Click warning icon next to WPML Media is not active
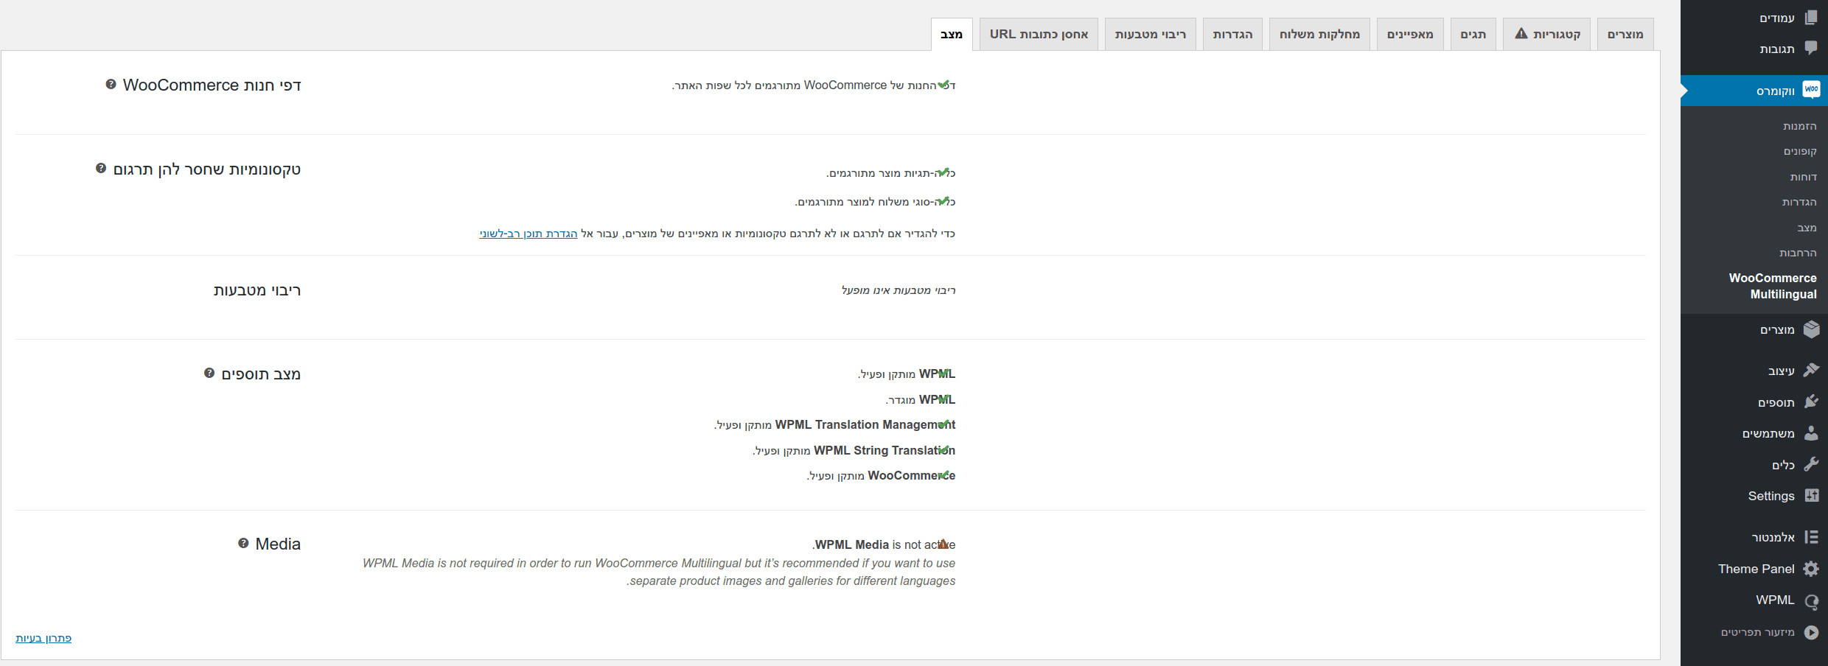The width and height of the screenshot is (1828, 666). pyautogui.click(x=943, y=544)
